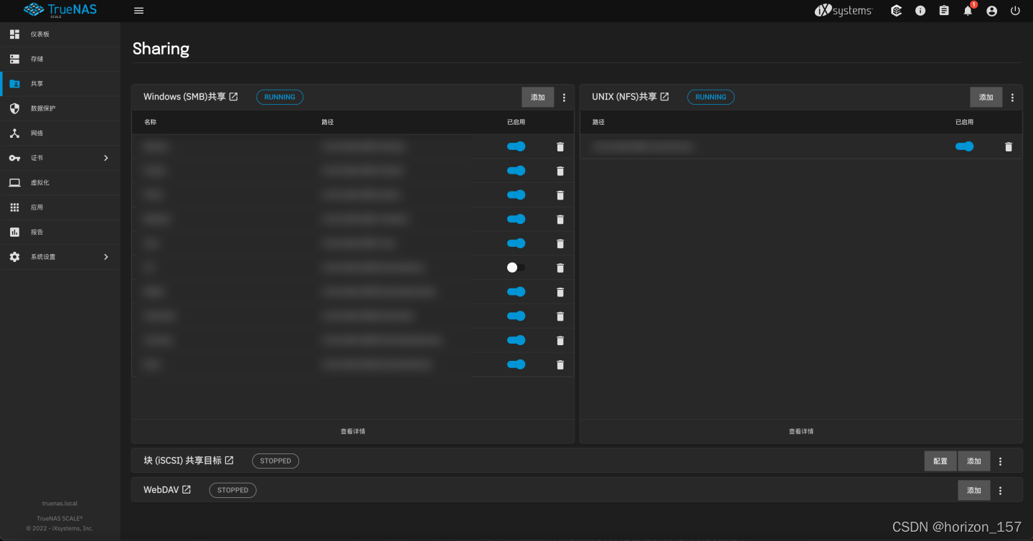
Task: Delete the last SMB share via trash icon
Action: pyautogui.click(x=560, y=364)
